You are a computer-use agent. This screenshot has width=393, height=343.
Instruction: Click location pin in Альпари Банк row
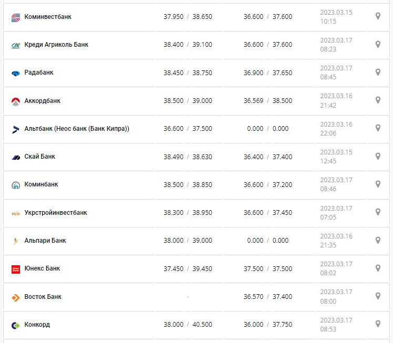point(377,241)
